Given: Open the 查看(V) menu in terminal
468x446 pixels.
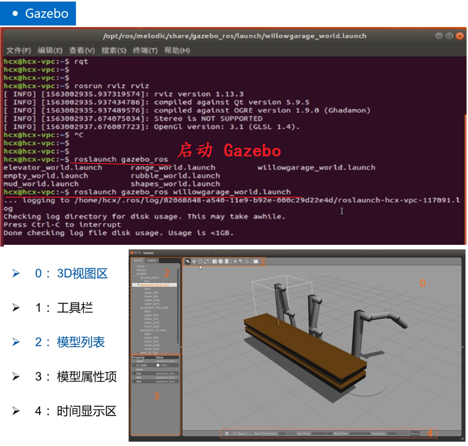Looking at the screenshot, I should (82, 51).
